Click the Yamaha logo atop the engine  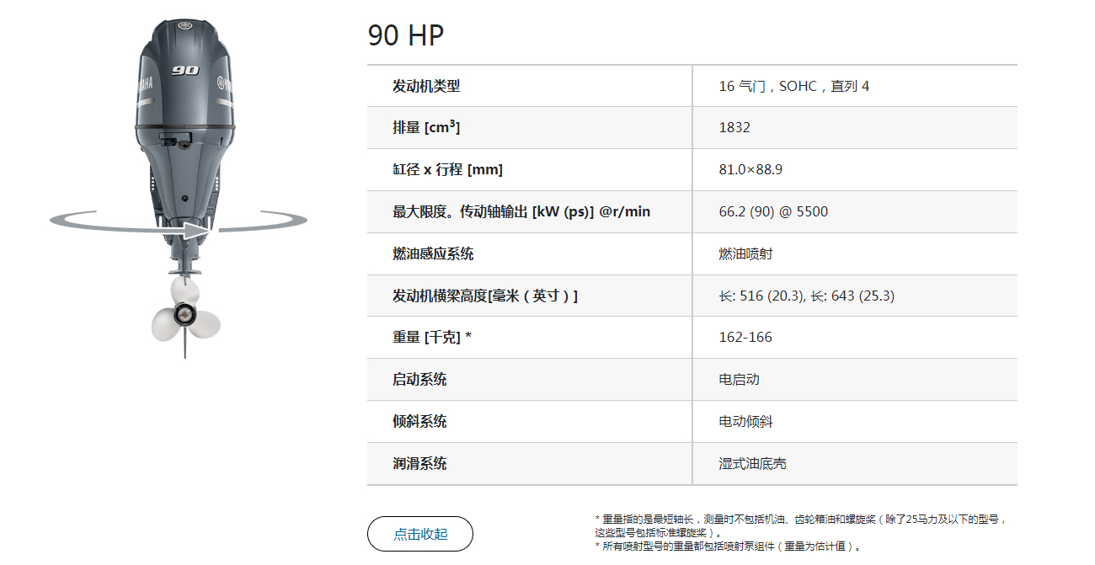click(185, 27)
